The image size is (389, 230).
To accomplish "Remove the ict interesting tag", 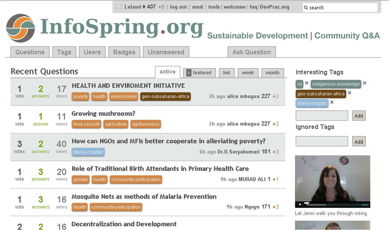I will click(307, 83).
